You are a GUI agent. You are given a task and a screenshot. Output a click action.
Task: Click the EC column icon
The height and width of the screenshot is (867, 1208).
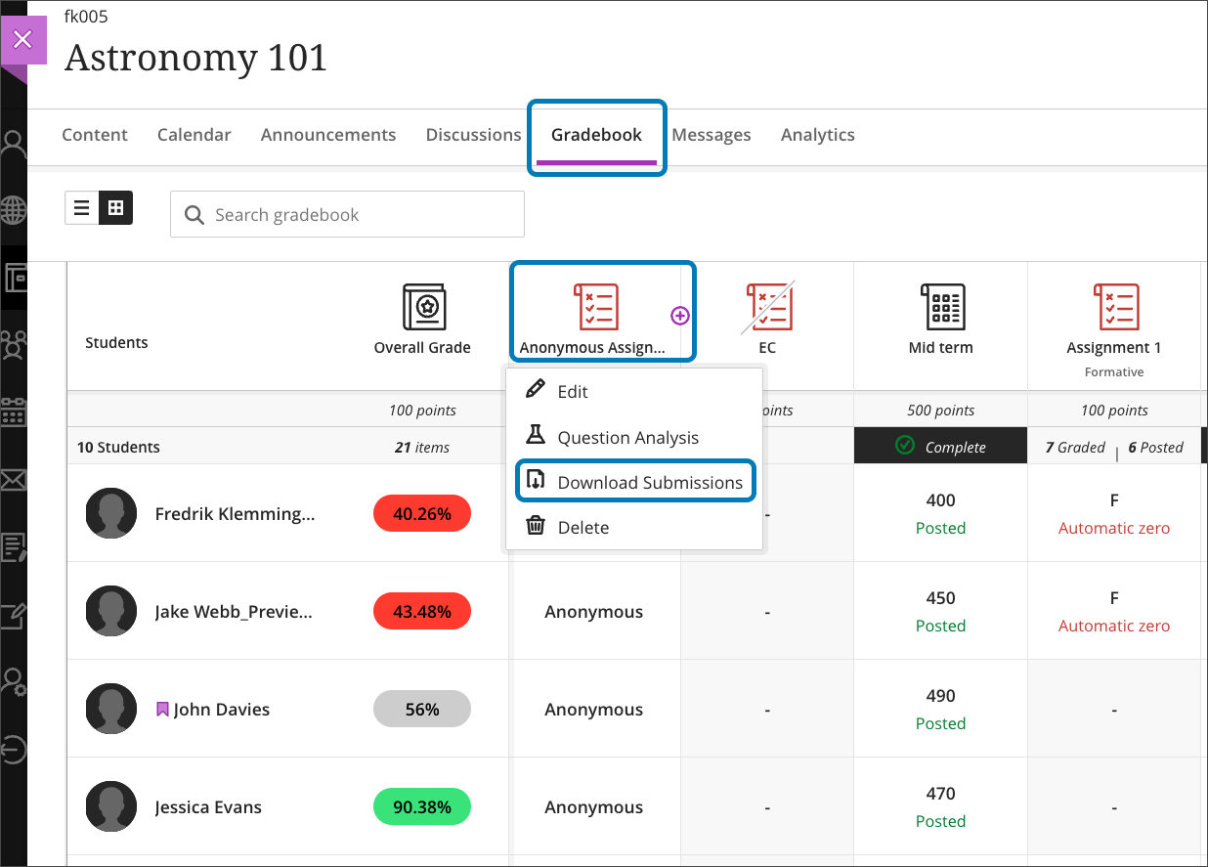coord(767,307)
